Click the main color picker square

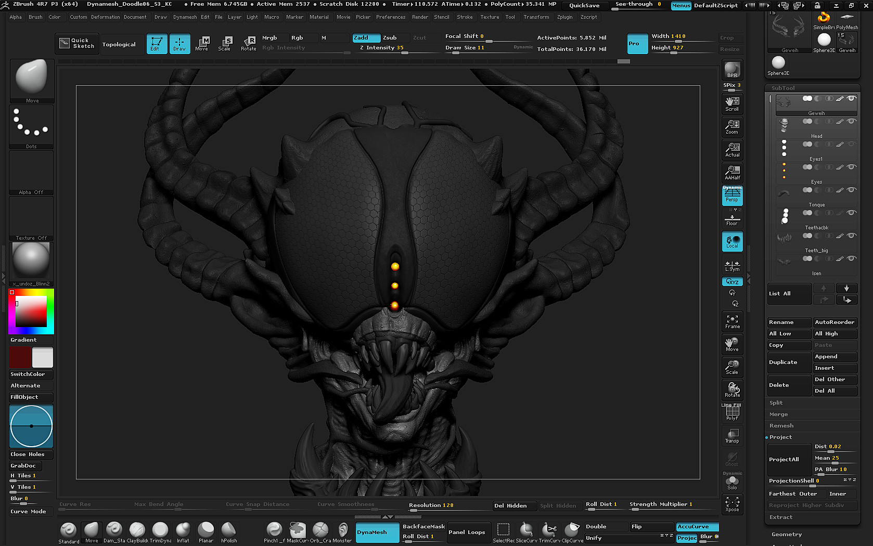pyautogui.click(x=31, y=311)
